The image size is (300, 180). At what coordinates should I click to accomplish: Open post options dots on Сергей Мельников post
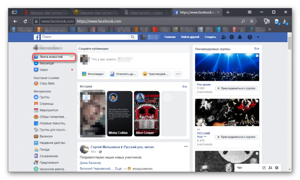(x=186, y=147)
